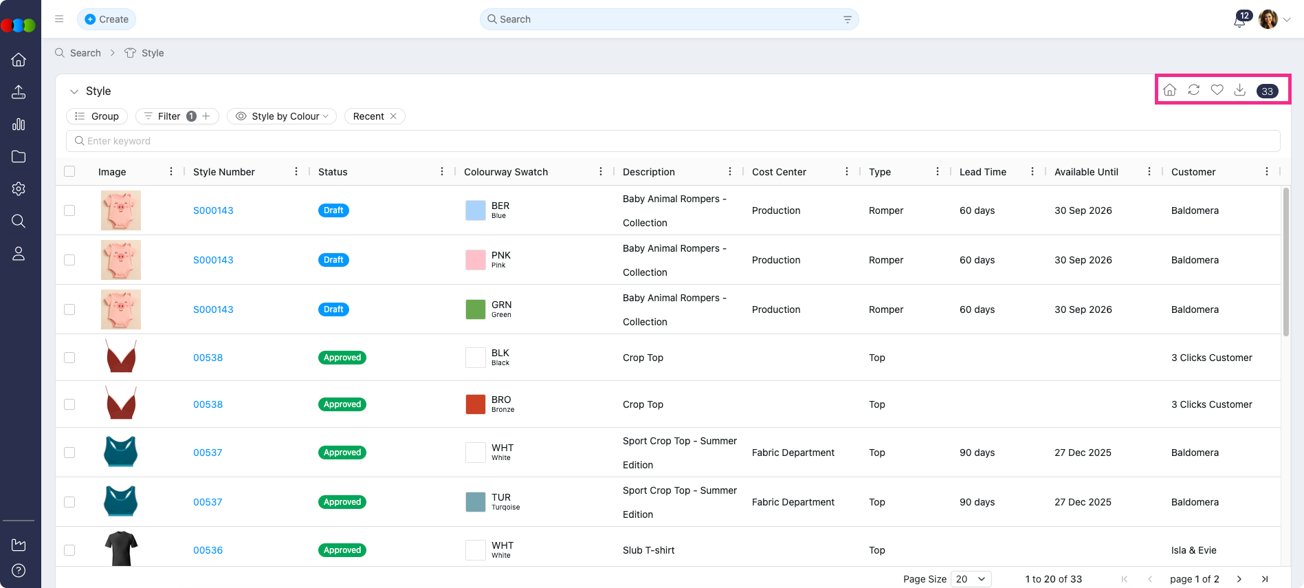Open Style Number column options menu
The image size is (1304, 588).
296,171
